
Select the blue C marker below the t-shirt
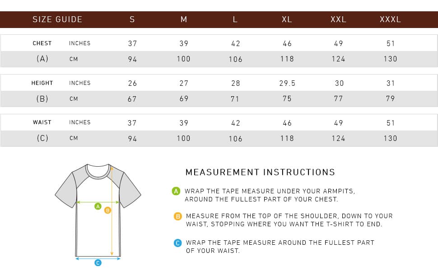pyautogui.click(x=98, y=262)
